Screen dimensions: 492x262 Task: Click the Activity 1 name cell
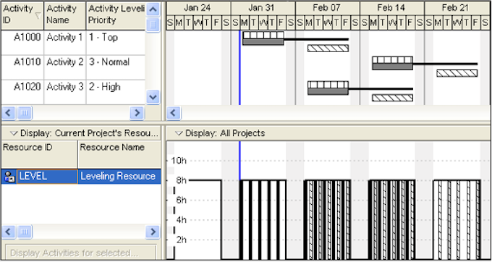65,43
